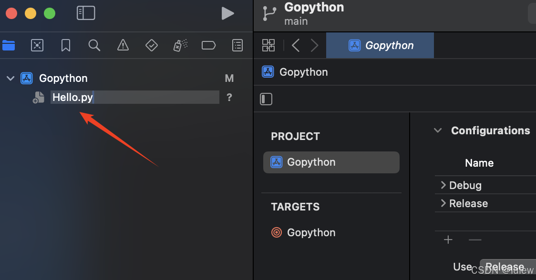Viewport: 536px width, 280px height.
Task: Remove configuration with minus button
Action: tap(475, 240)
